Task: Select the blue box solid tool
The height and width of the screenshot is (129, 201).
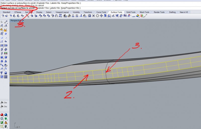Action: point(2,57)
